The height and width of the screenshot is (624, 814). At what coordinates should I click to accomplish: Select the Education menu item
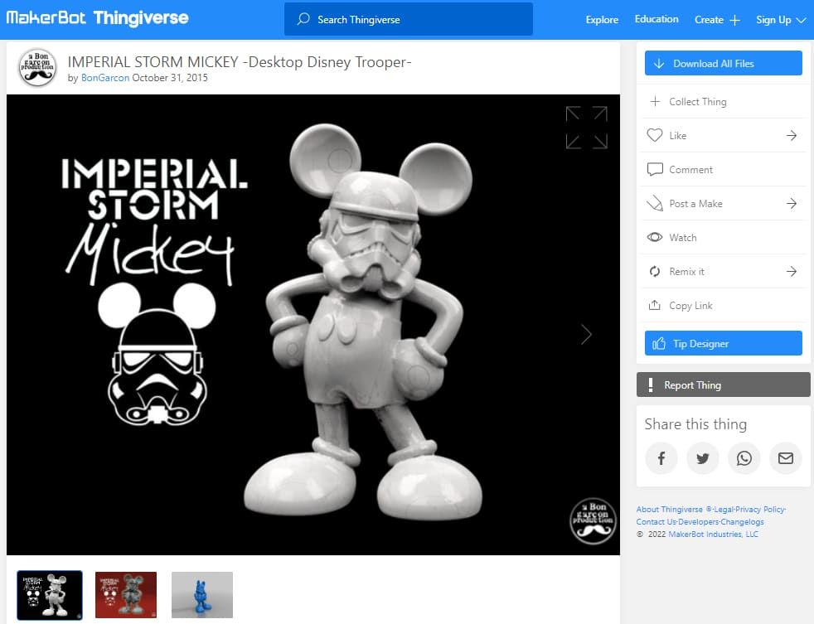point(657,18)
